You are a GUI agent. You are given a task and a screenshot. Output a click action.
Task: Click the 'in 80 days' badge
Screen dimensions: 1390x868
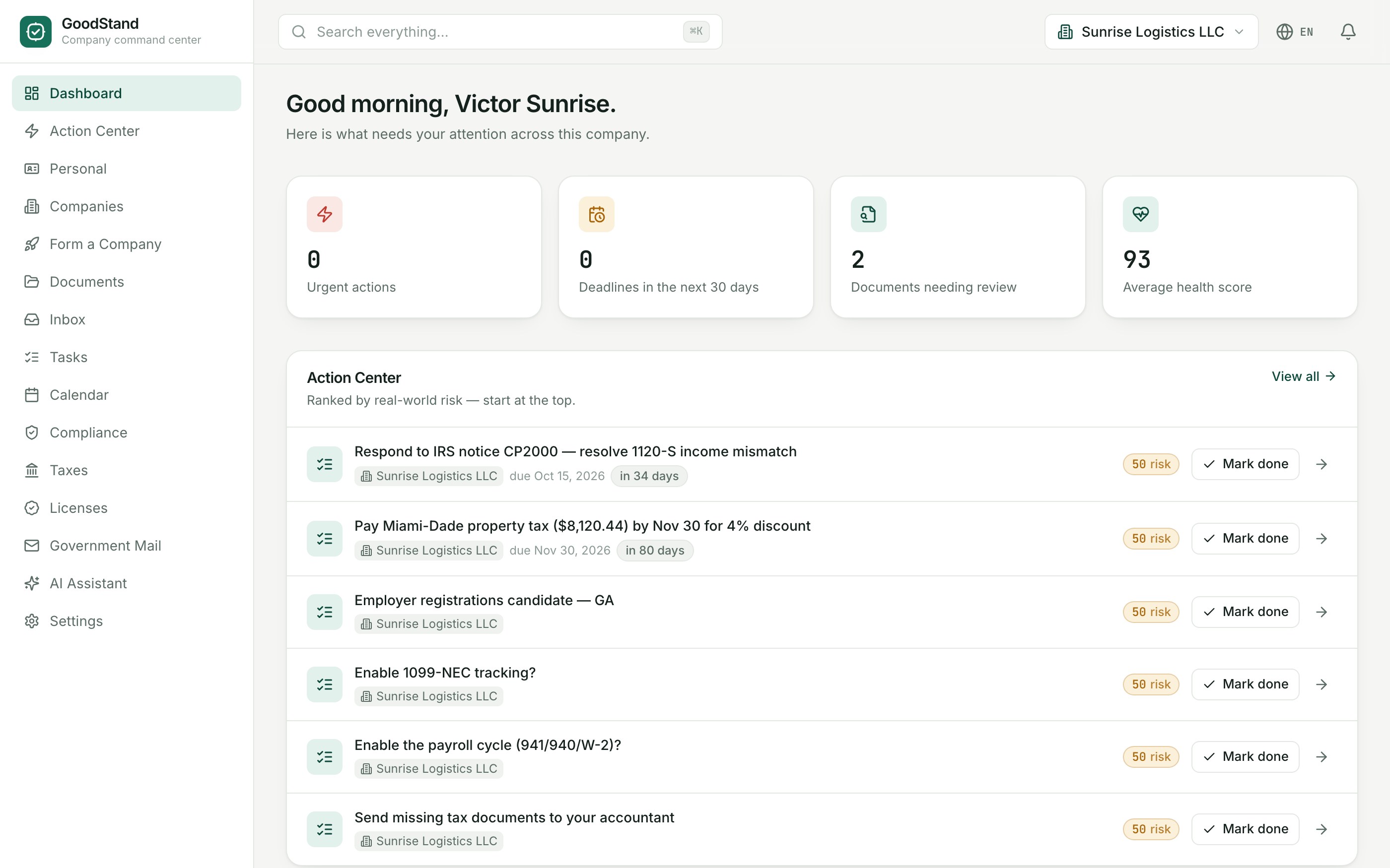655,551
